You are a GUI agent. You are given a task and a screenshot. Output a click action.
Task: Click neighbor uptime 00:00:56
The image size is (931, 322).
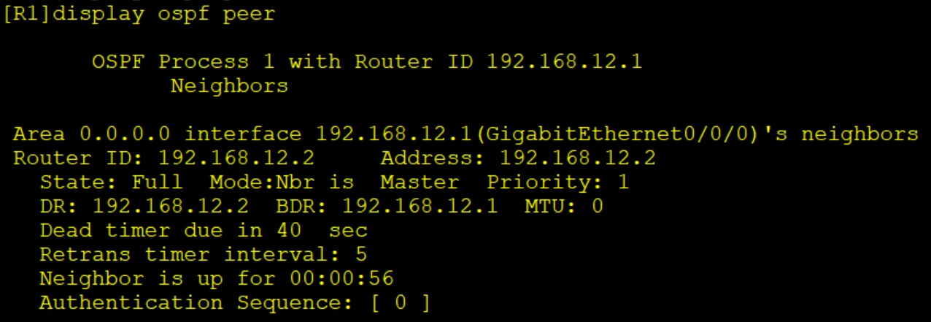pyautogui.click(x=341, y=278)
